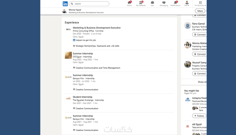Screen dimensions: 236x135
Task: Click the Prime Consulting Office company logo
Action: point(68,29)
